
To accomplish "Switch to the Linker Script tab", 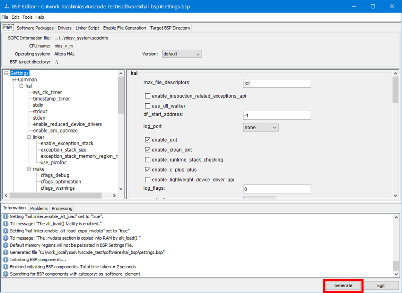I will click(x=87, y=28).
